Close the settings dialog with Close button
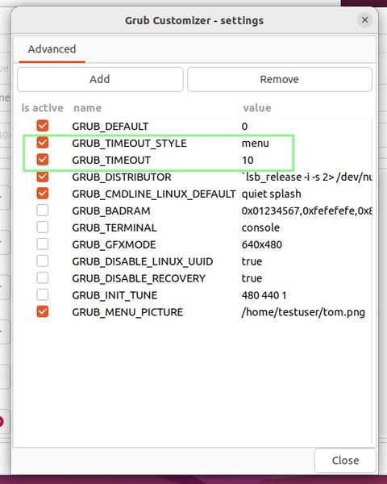The height and width of the screenshot is (484, 387). click(x=345, y=461)
